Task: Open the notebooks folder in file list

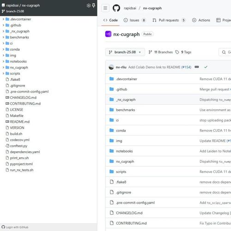Action: [x=124, y=151]
